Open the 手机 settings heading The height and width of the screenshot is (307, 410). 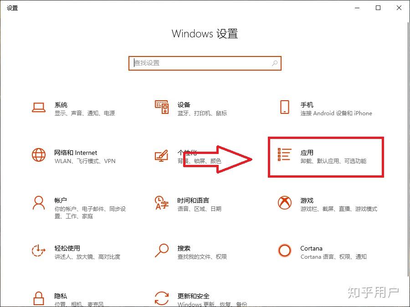coord(307,105)
